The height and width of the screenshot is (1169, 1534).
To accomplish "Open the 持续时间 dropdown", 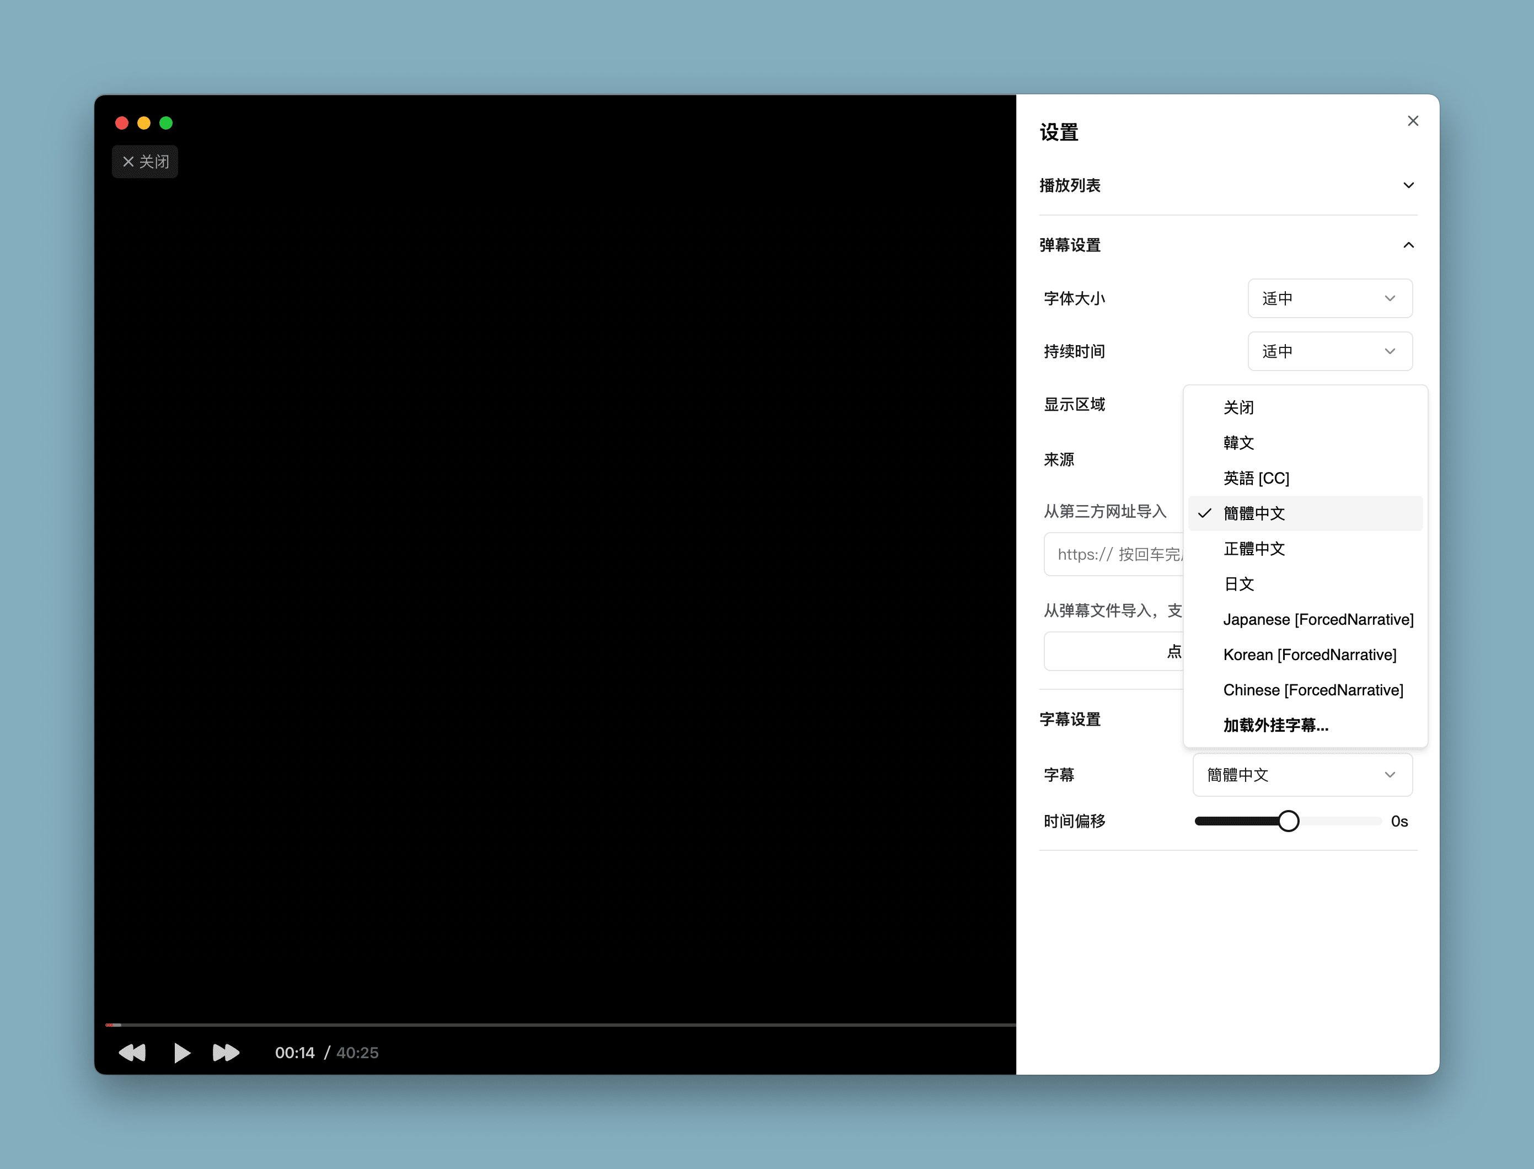I will [1329, 351].
